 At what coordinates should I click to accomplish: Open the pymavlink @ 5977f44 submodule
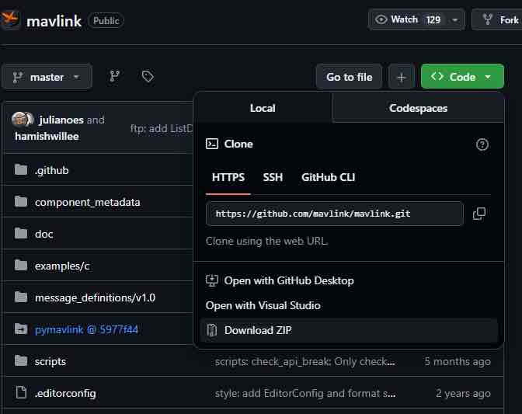point(86,330)
